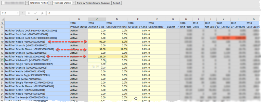Viewport: 261px width, 102px height.
Task: Select row 15 header
Action: pyautogui.click(x=2, y=60)
